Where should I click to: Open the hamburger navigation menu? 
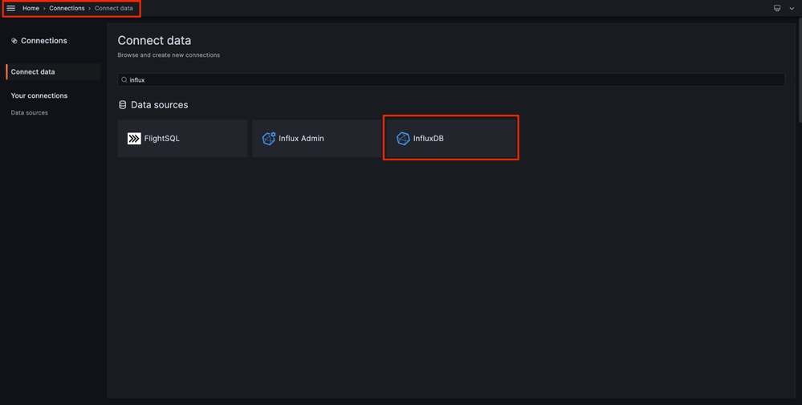[x=10, y=8]
